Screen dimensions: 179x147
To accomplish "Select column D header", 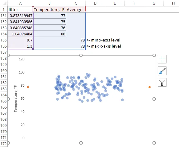I will tap(95, 3).
